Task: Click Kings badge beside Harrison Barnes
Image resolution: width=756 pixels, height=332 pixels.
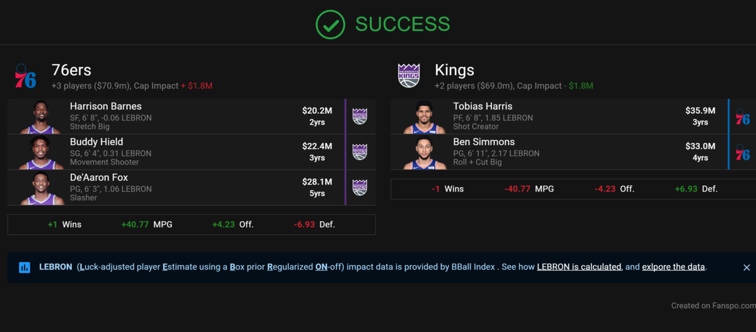Action: click(x=360, y=117)
